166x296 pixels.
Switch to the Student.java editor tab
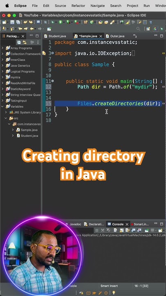(x=55, y=36)
